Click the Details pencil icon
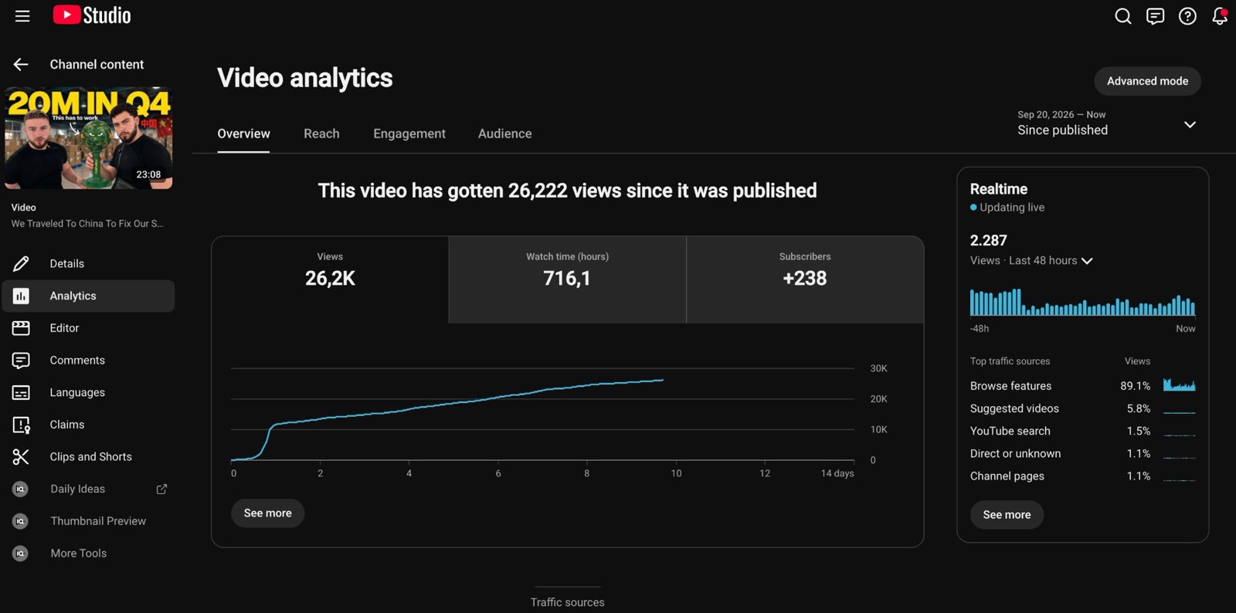The width and height of the screenshot is (1236, 613). pyautogui.click(x=21, y=264)
